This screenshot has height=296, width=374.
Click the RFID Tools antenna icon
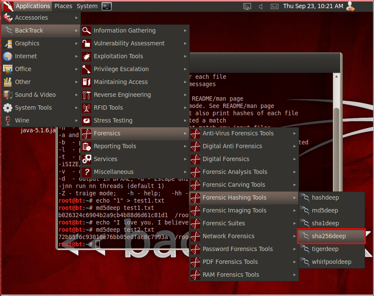(x=87, y=108)
